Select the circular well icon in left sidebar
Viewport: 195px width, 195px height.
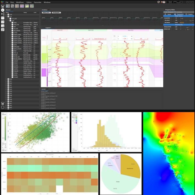[2, 9]
